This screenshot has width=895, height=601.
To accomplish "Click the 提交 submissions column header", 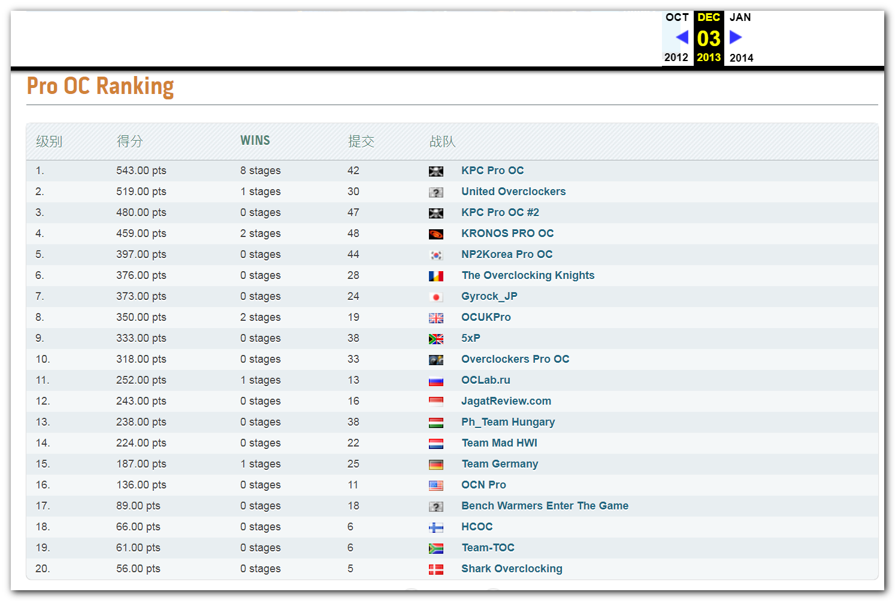I will click(361, 141).
